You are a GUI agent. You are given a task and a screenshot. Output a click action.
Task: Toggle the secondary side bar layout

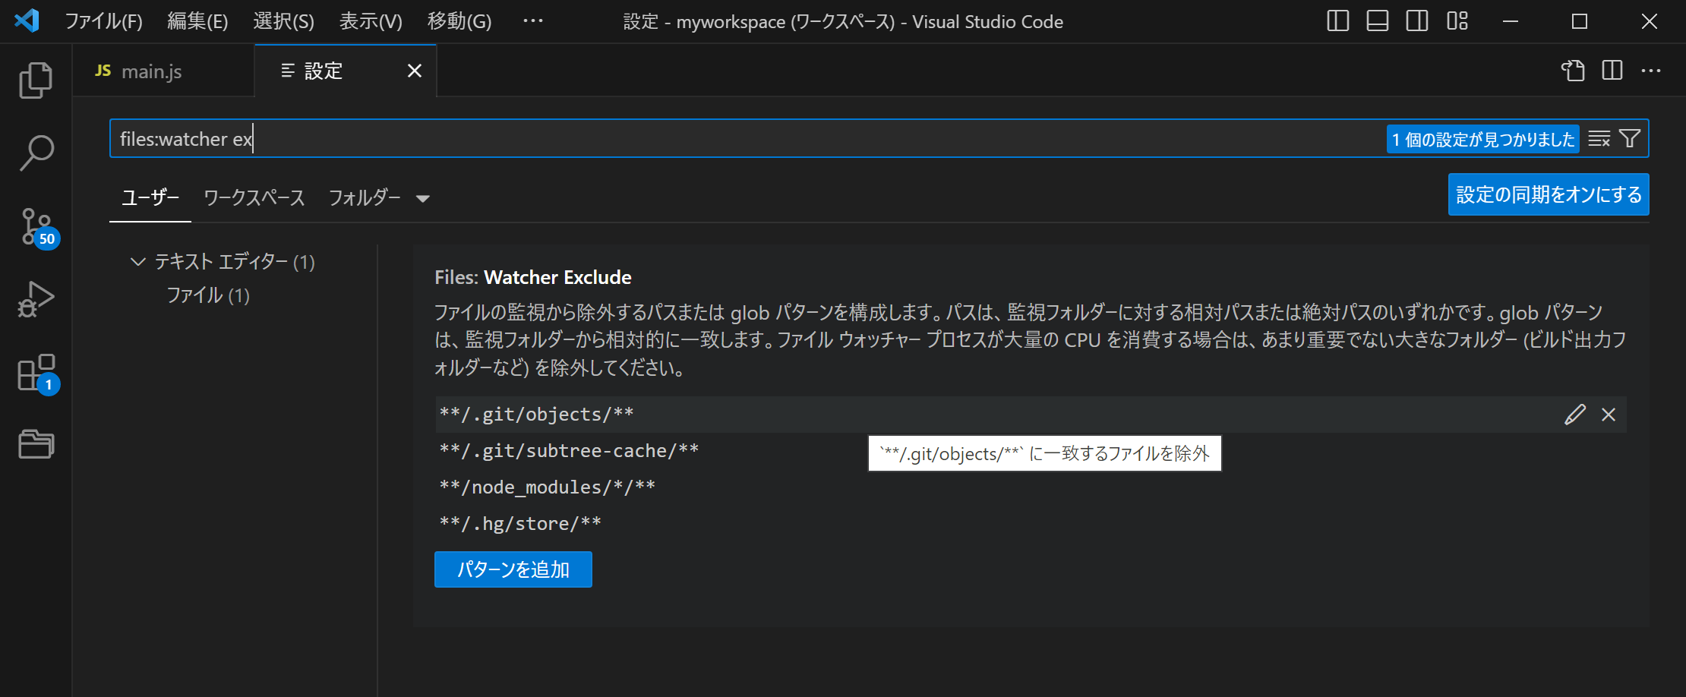[1417, 21]
